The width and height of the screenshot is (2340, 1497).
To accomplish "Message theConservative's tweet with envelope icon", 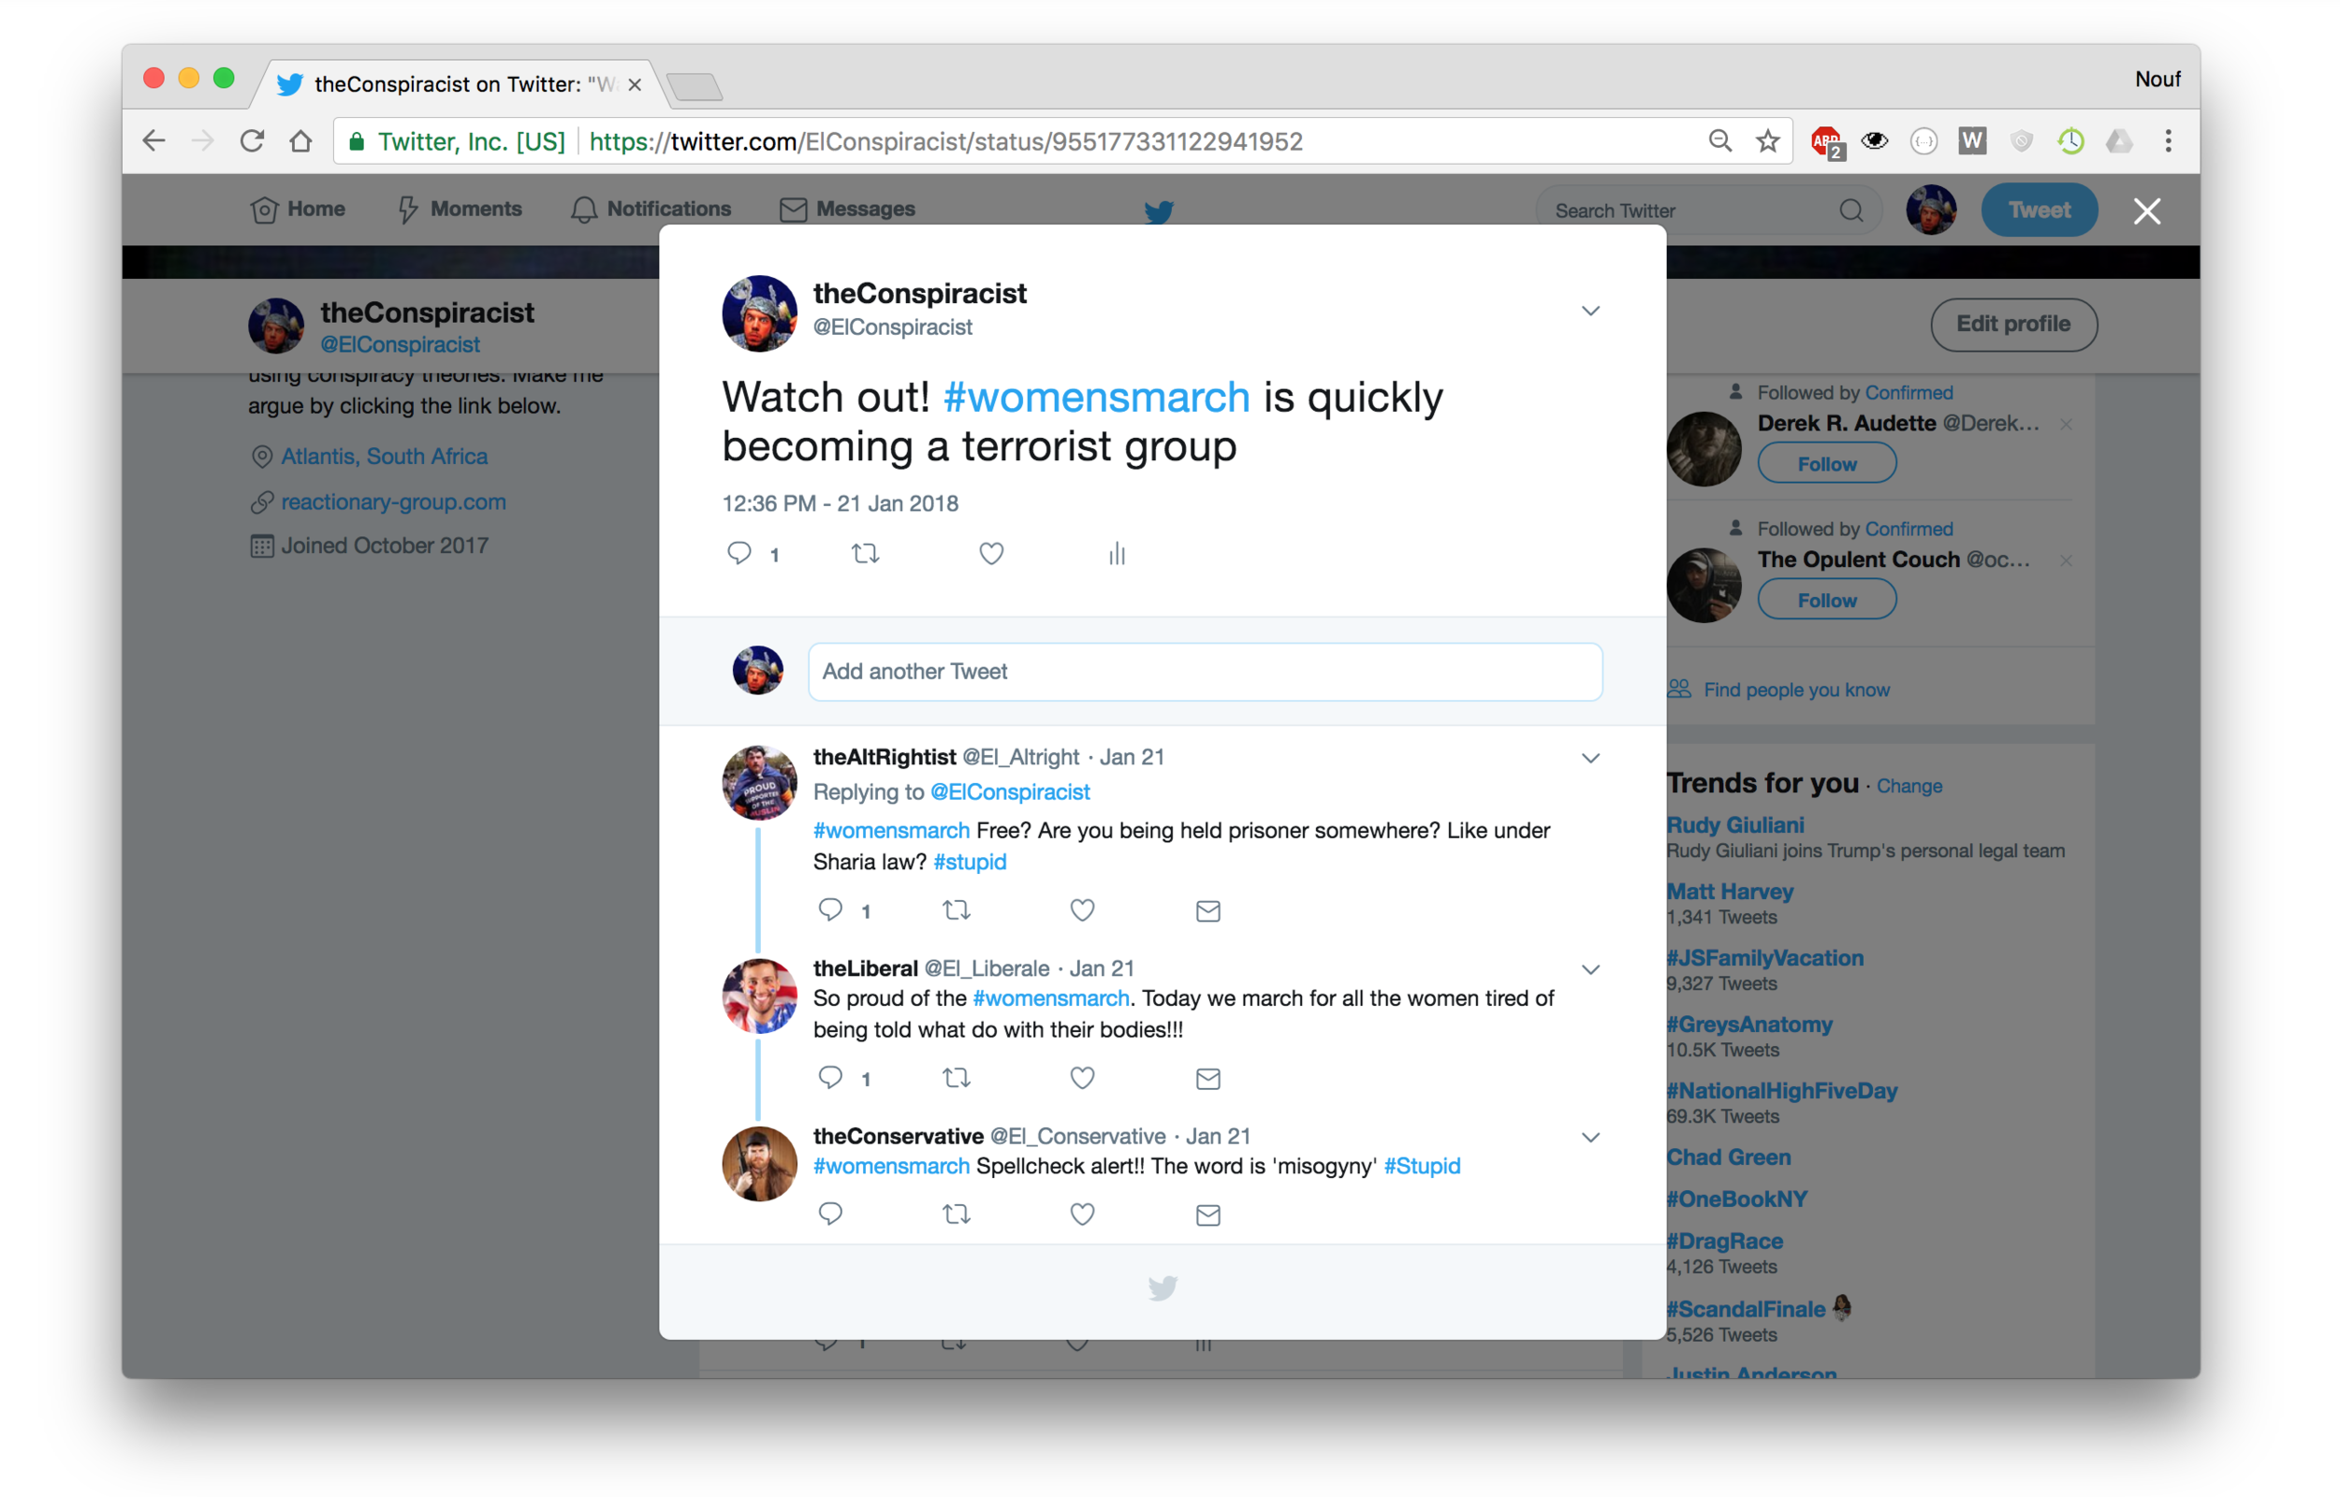I will click(1207, 1214).
